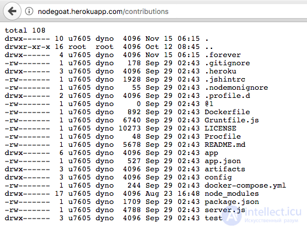
Task: Select the .heroku directory name
Action: click(x=220, y=71)
